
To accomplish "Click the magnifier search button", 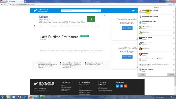I will tap(98, 11).
